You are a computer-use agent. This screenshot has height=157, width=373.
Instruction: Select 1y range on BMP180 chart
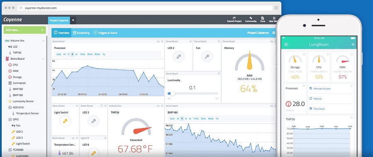tap(217, 119)
